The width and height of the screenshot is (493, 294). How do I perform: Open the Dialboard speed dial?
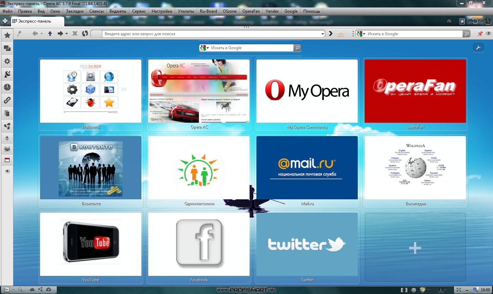tap(91, 94)
